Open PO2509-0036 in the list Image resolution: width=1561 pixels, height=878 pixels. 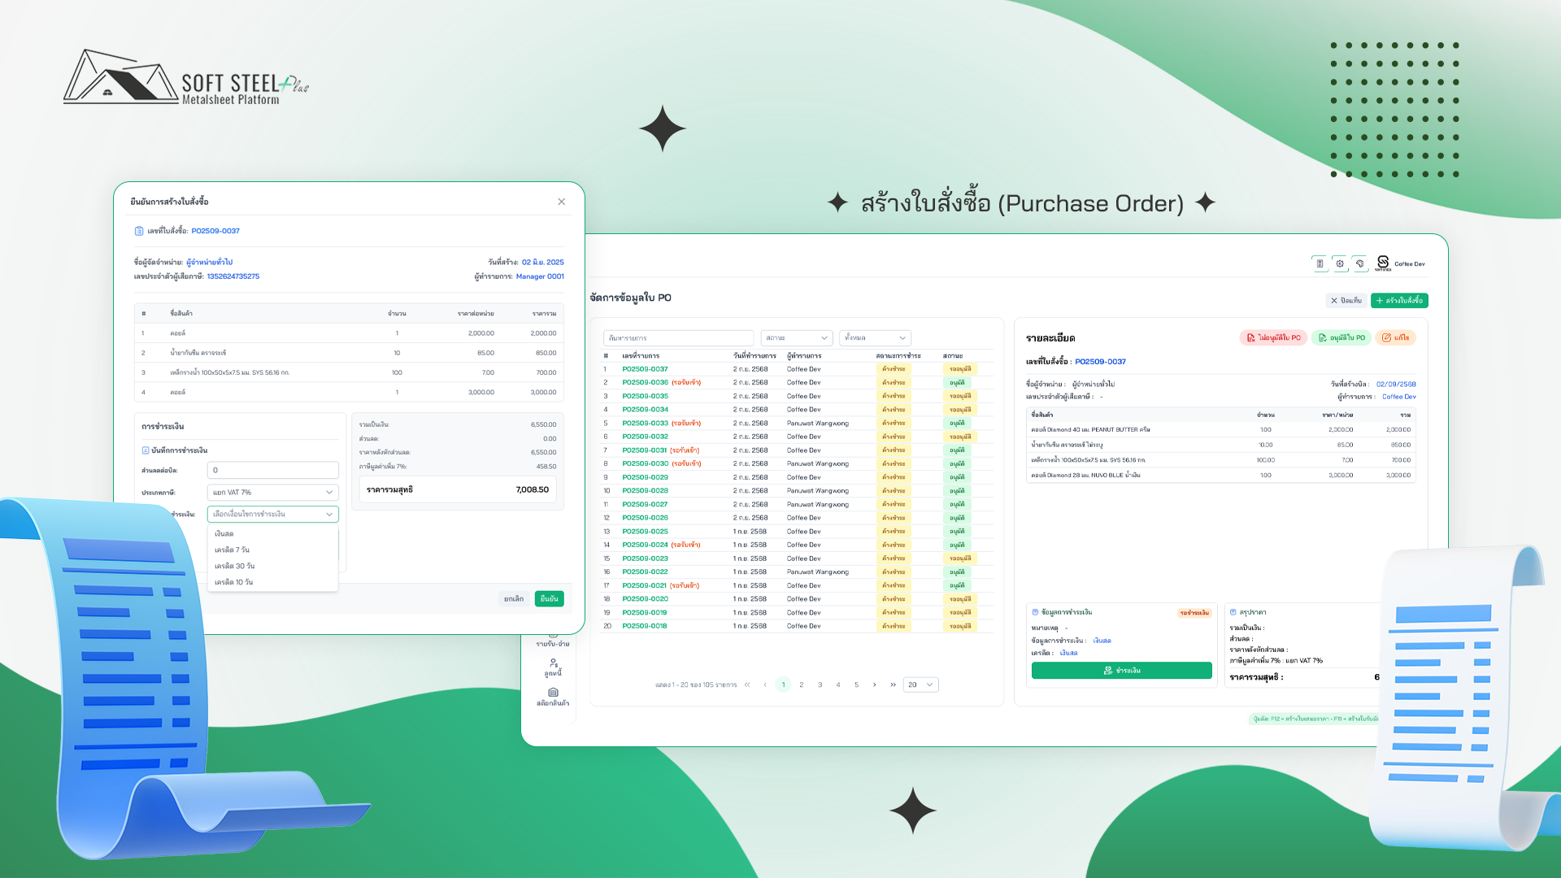click(645, 383)
